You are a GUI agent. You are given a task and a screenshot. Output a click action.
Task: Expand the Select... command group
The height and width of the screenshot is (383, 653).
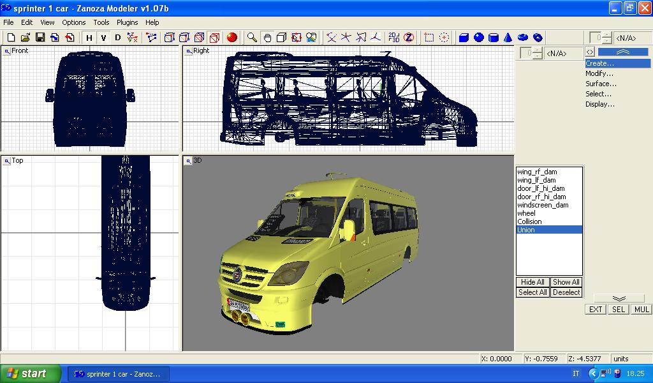click(x=598, y=94)
